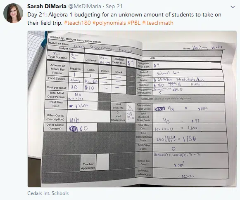Click the Cedars Int. Schools location

pyautogui.click(x=48, y=193)
